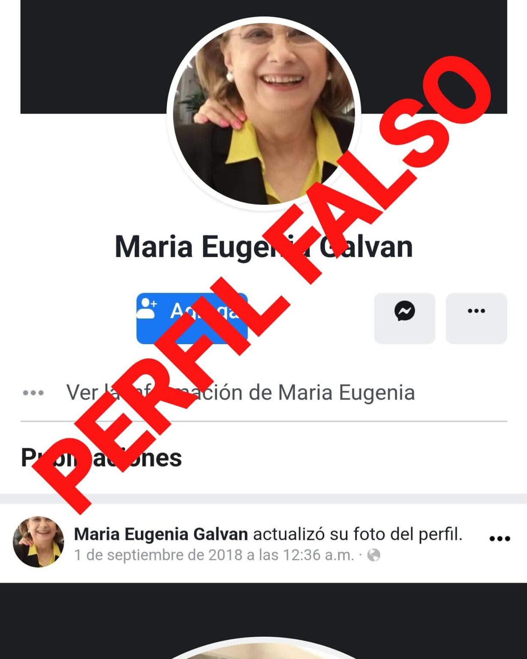Open profile's three-dot more options button

pyautogui.click(x=476, y=318)
